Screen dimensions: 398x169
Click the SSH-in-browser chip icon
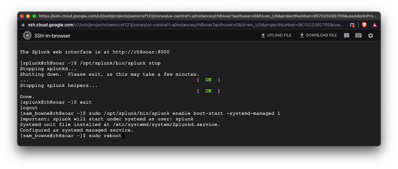(x=27, y=36)
